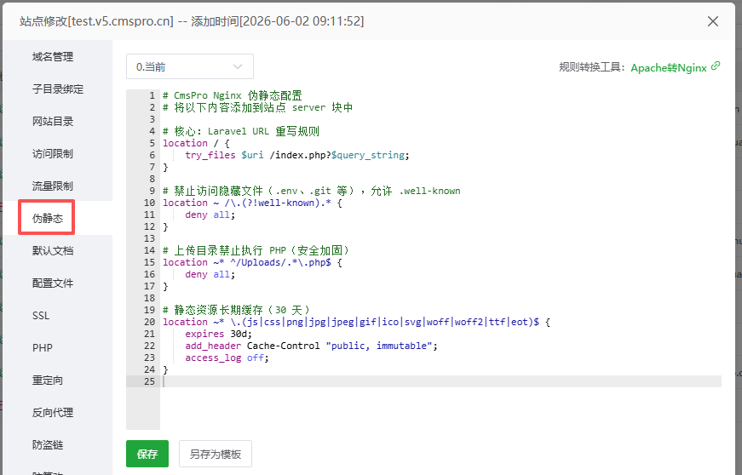Click the 'location / {' line
This screenshot has height=475, width=742.
tap(196, 143)
